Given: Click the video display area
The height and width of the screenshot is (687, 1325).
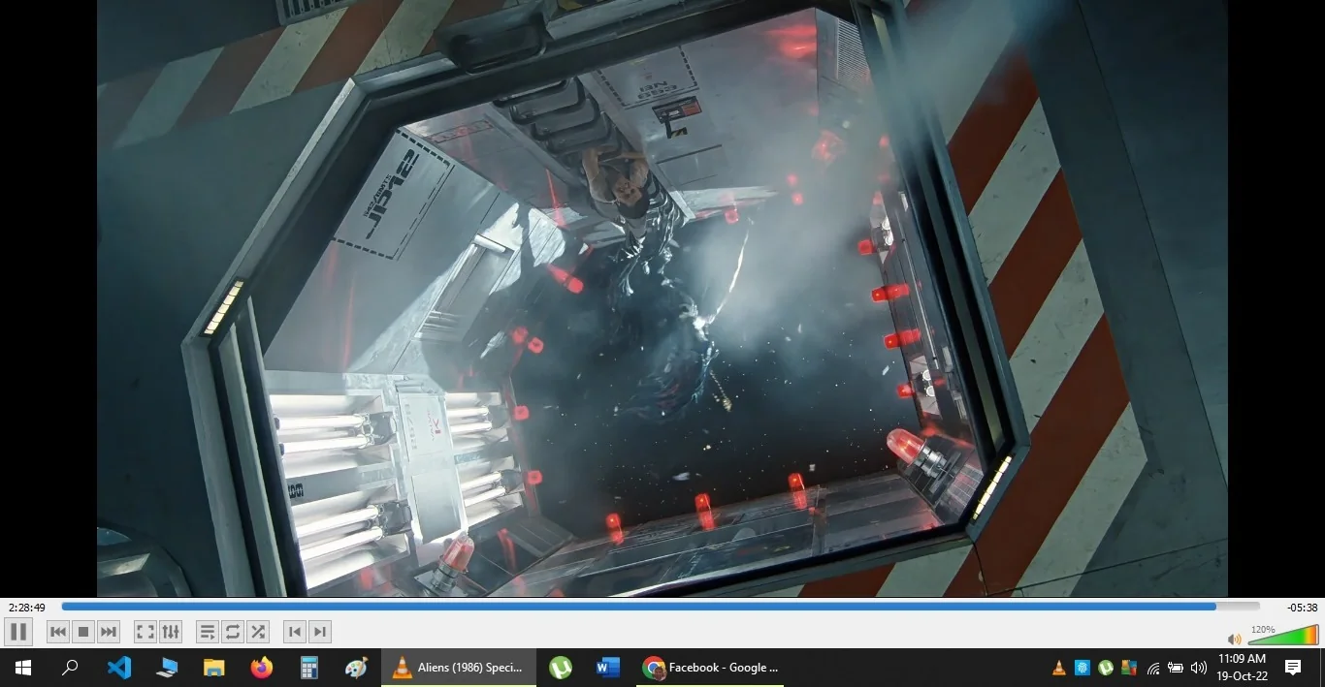Looking at the screenshot, I should pos(662,298).
